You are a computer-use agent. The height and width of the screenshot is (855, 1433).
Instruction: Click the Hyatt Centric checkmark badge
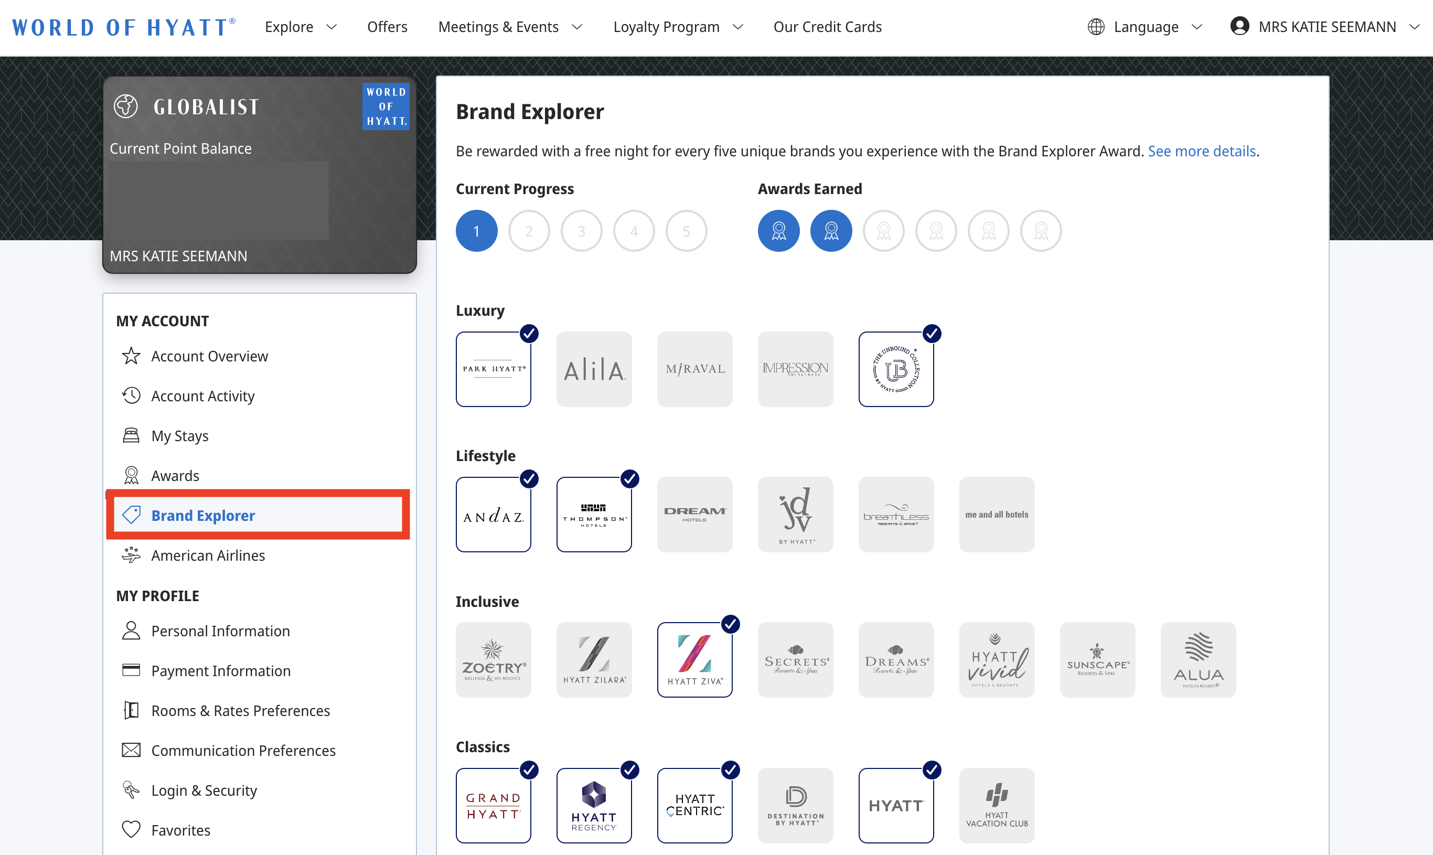click(731, 769)
